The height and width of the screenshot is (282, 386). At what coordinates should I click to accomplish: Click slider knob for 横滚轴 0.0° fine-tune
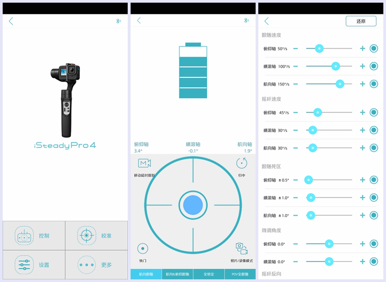(329, 262)
